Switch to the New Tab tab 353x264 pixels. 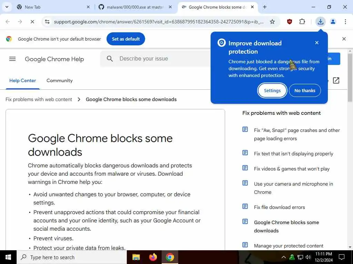pos(53,7)
